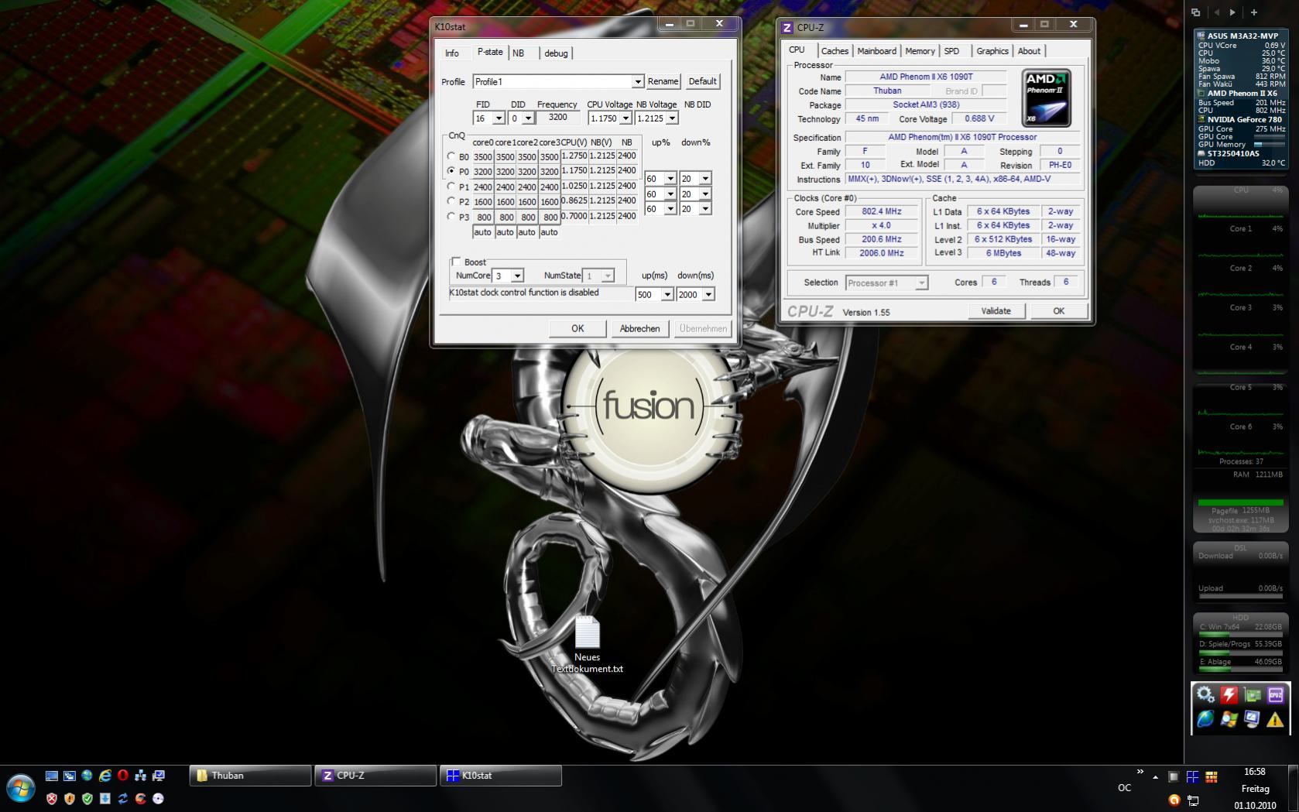Click the OK button in CPU-Z
The image size is (1299, 812).
(x=1058, y=311)
